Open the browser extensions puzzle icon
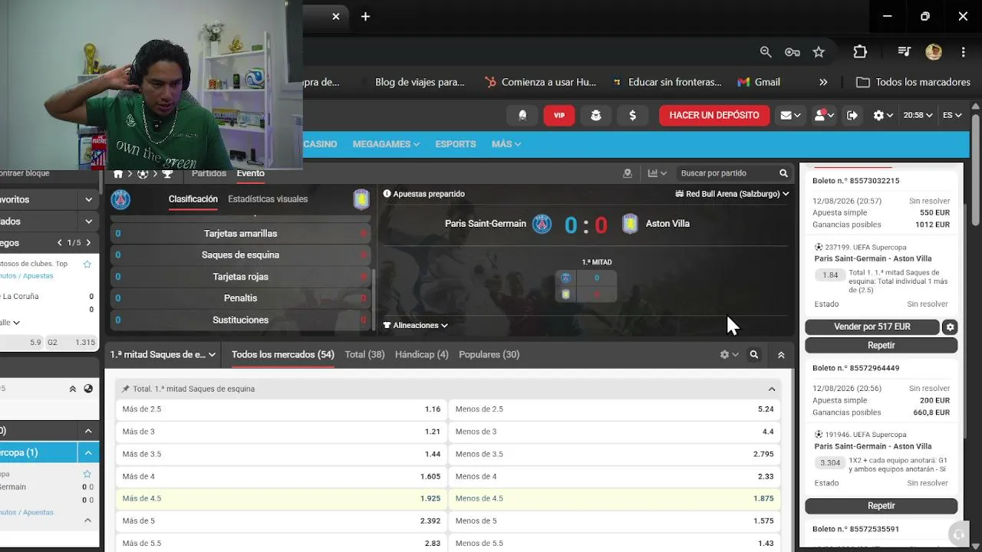 tap(860, 52)
